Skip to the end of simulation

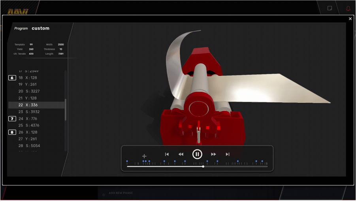228,154
